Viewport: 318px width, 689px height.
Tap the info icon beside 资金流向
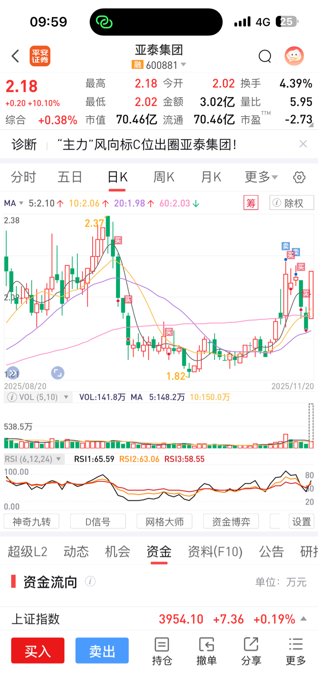click(x=90, y=581)
